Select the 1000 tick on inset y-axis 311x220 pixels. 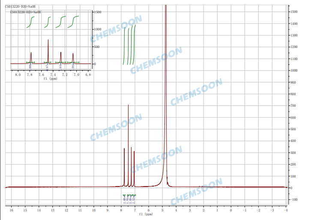(97, 29)
